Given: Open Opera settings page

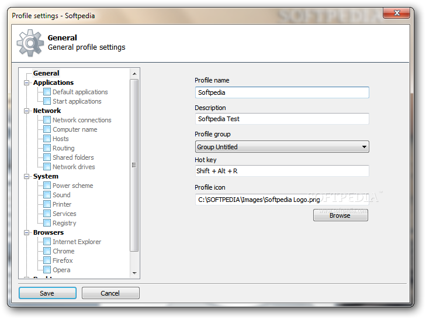Looking at the screenshot, I should click(61, 270).
